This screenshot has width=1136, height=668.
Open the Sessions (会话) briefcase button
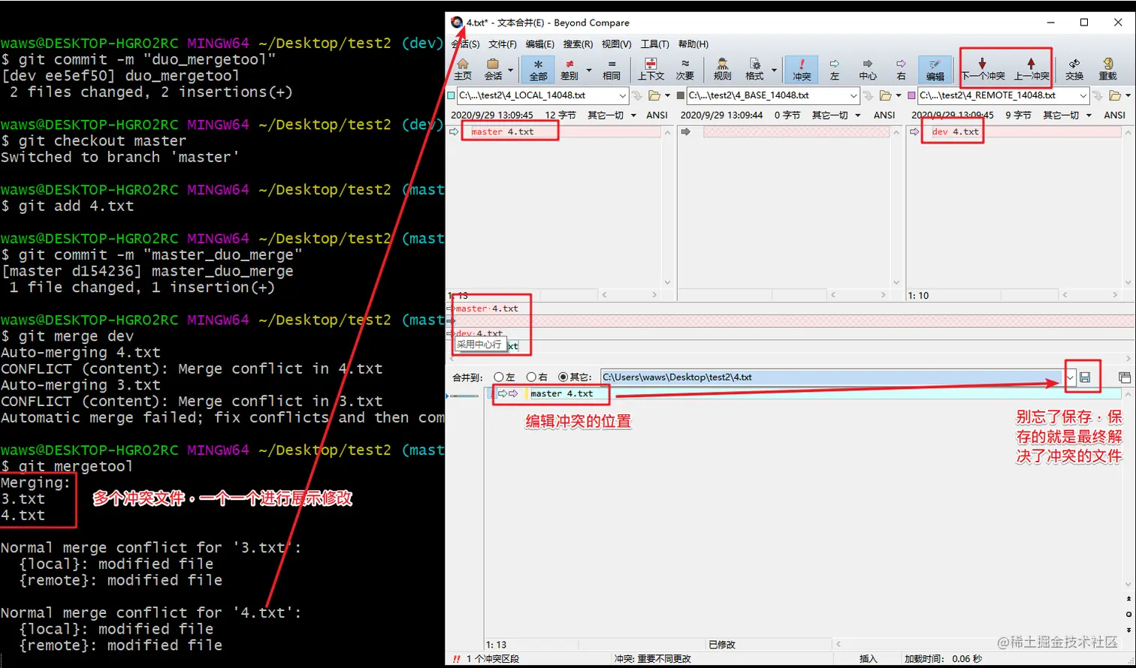point(493,69)
